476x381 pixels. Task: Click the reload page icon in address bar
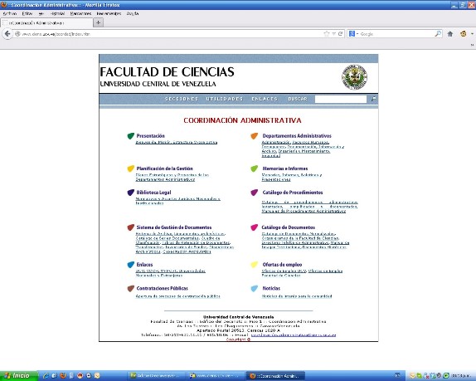click(341, 34)
